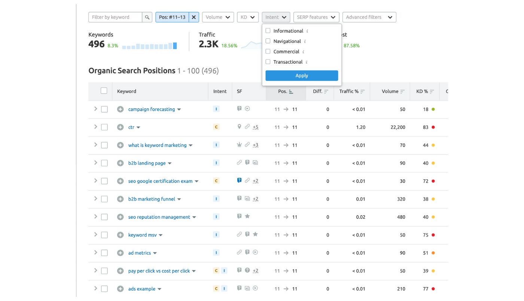Click the plus icon beside 'ctr' keyword
The height and width of the screenshot is (301, 524).
(x=120, y=127)
